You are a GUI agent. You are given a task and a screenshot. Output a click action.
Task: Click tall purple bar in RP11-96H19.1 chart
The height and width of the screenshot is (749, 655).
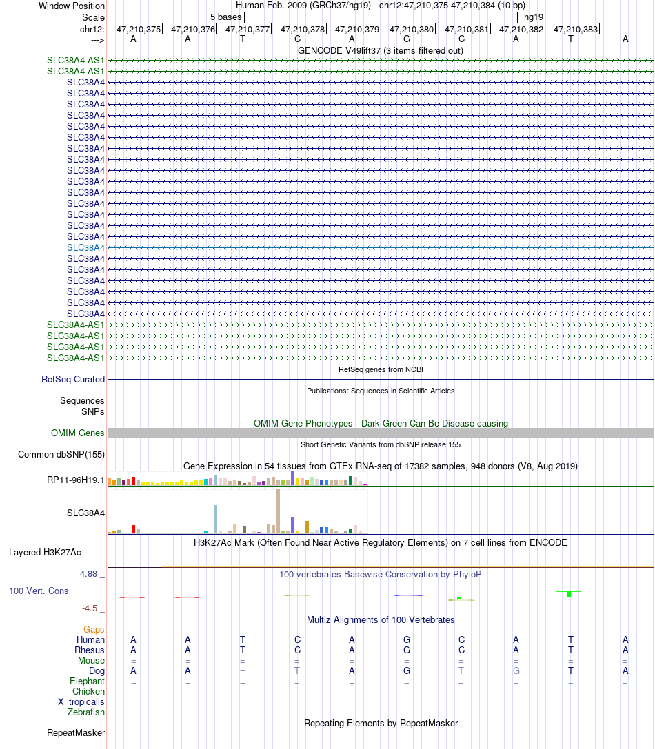pyautogui.click(x=292, y=479)
